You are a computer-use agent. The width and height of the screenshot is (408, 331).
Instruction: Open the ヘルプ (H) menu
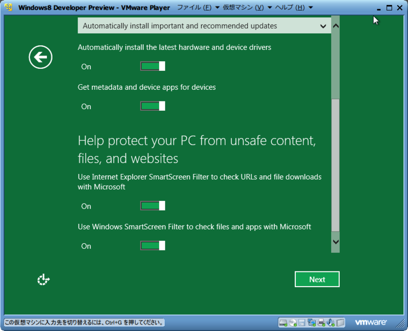point(294,8)
